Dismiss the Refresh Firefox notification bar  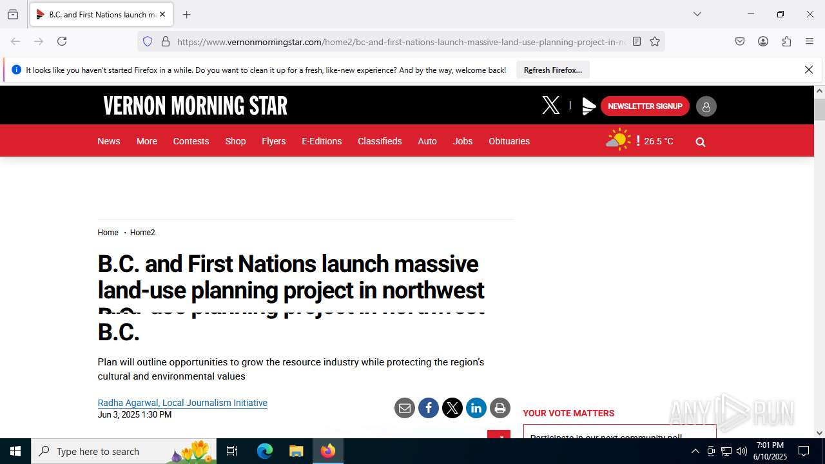809,70
